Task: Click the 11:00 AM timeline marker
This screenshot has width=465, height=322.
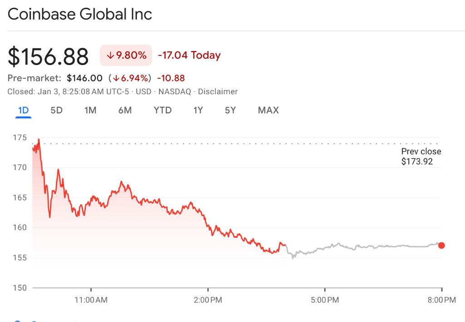Action: [91, 300]
